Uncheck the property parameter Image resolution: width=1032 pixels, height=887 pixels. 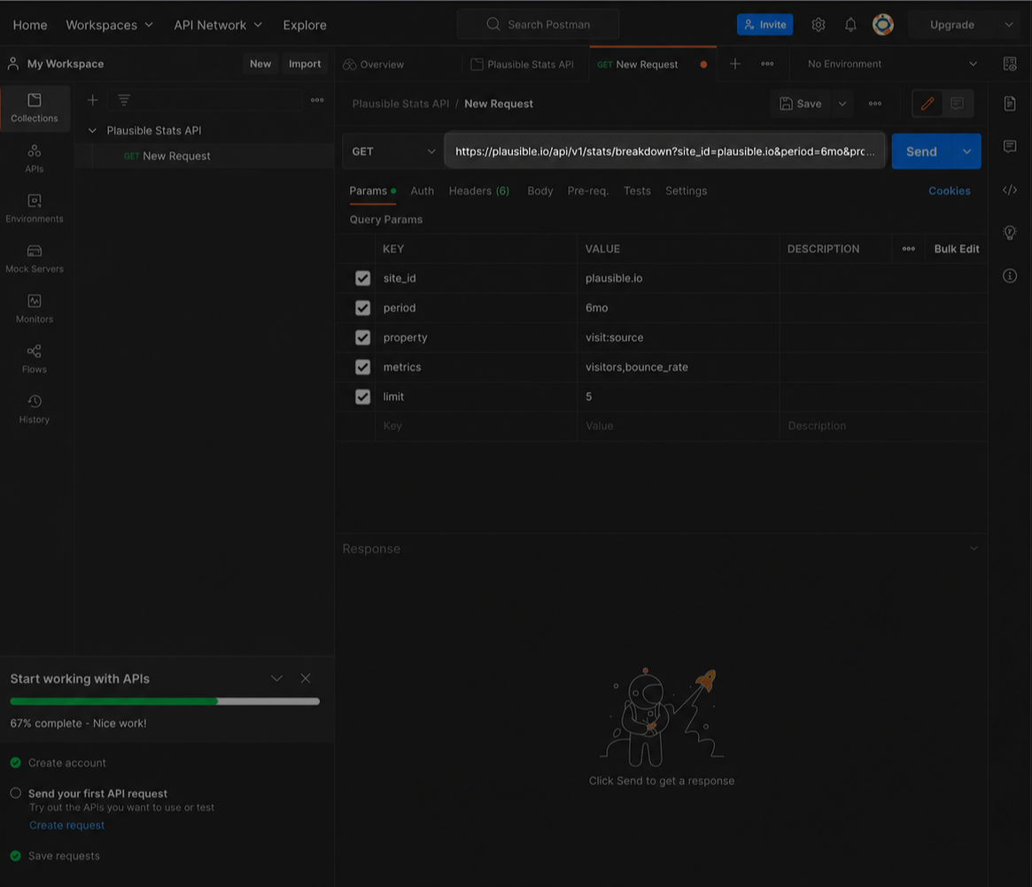[362, 337]
